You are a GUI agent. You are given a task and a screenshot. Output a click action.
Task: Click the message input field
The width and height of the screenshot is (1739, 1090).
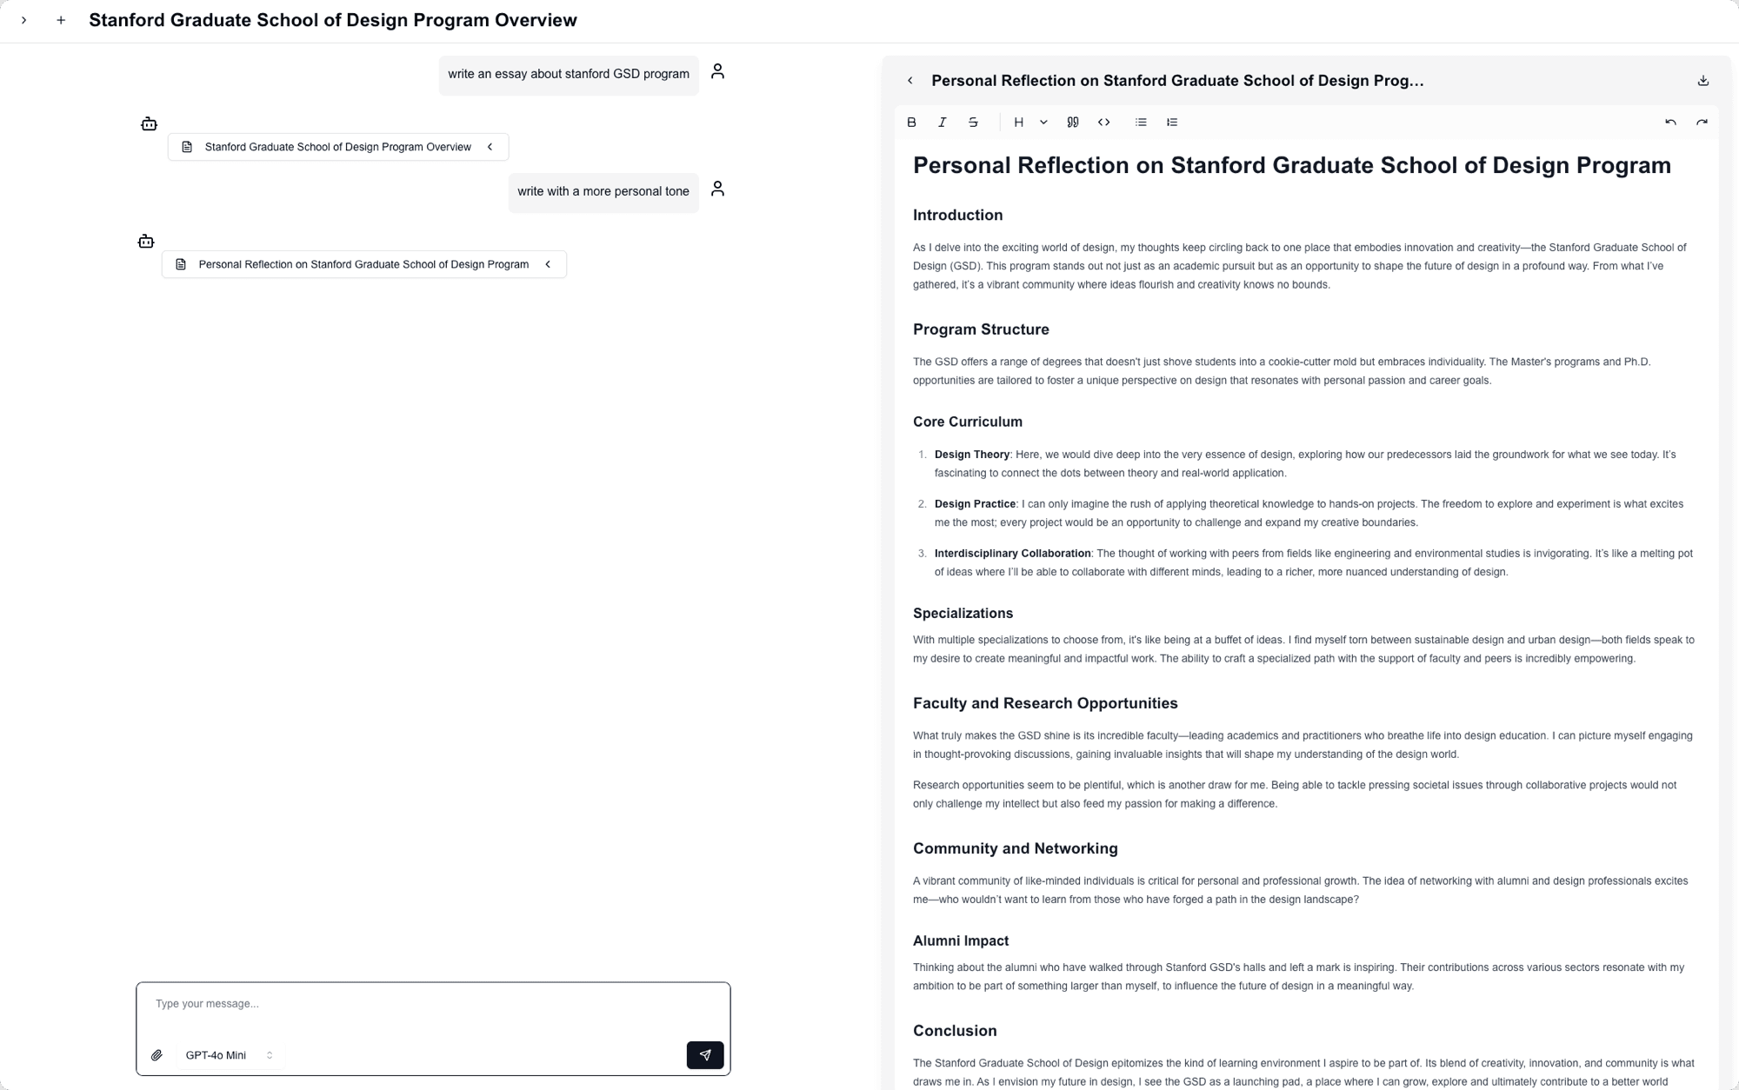(x=433, y=1003)
